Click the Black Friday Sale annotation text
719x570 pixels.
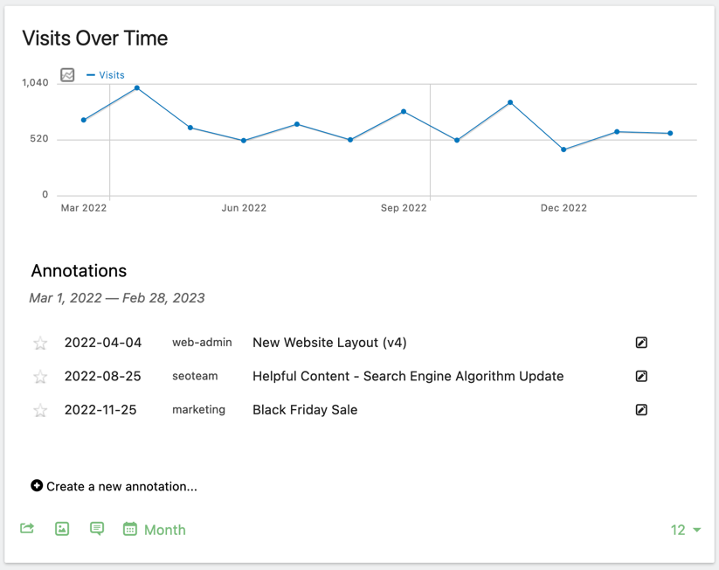coord(305,409)
